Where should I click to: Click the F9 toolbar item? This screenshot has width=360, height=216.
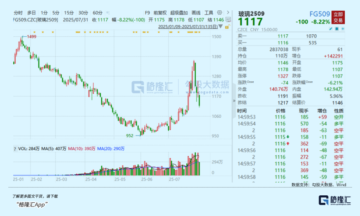pyautogui.click(x=147, y=13)
